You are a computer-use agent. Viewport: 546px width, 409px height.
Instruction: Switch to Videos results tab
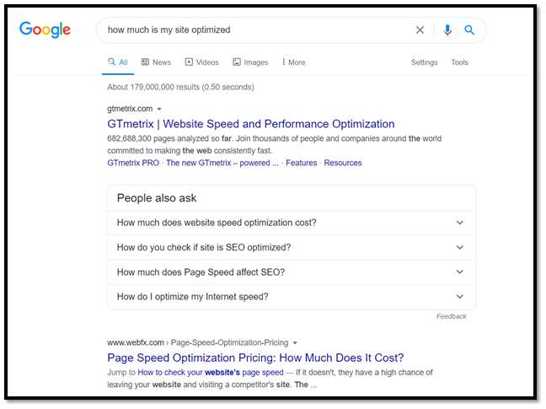click(x=202, y=62)
